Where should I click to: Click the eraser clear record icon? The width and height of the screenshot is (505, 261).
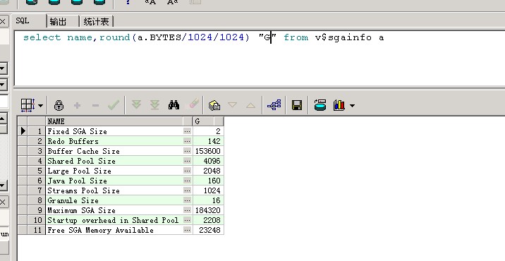pos(193,104)
